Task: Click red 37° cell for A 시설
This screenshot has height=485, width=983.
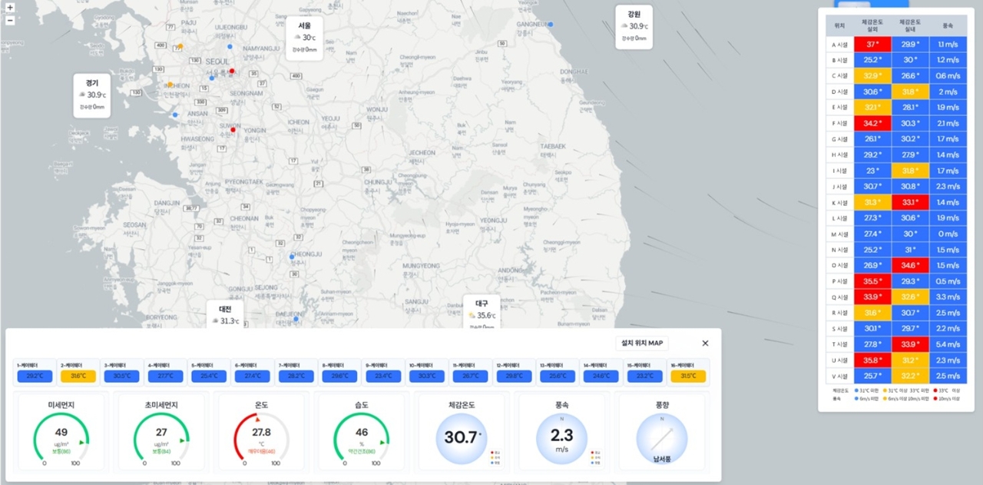Action: coord(872,45)
